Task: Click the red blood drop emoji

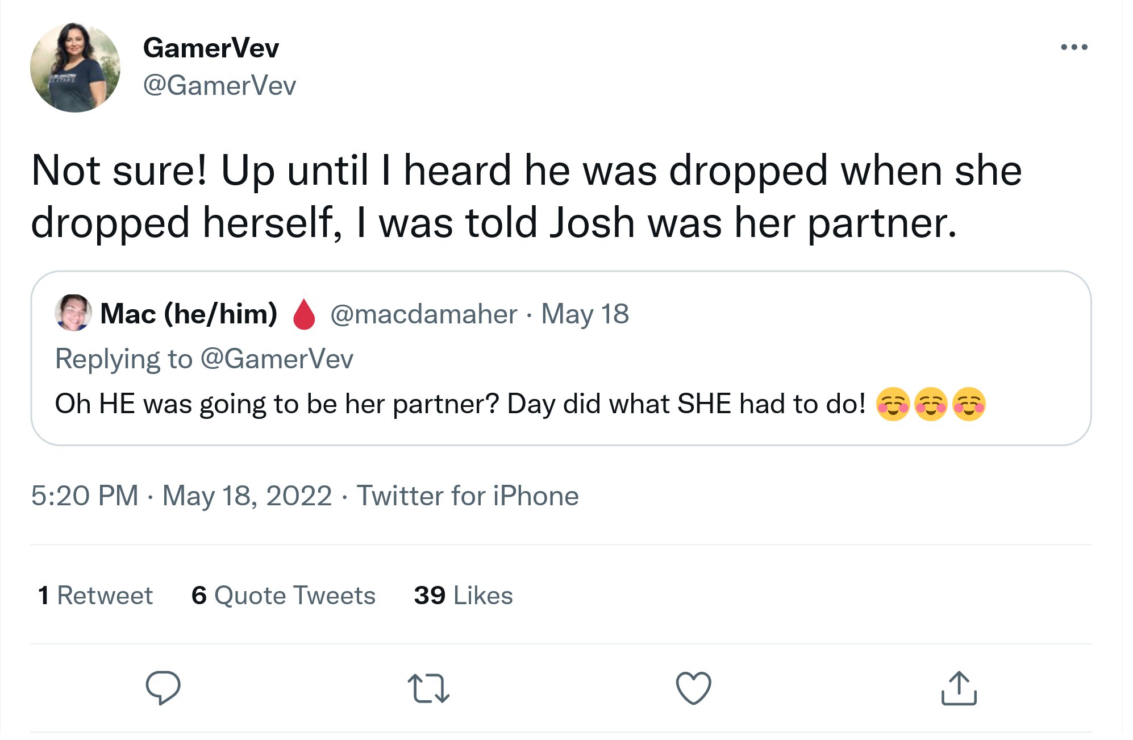Action: coord(304,314)
